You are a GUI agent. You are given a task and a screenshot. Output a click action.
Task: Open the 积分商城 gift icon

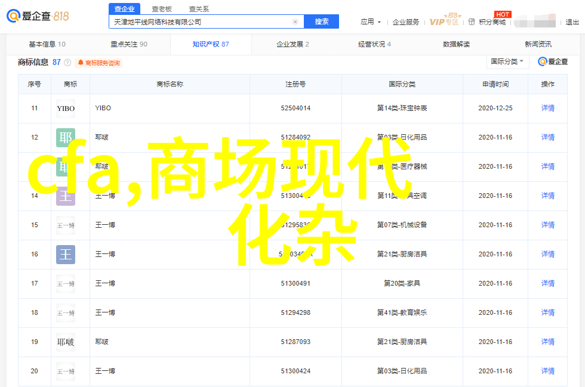click(472, 22)
